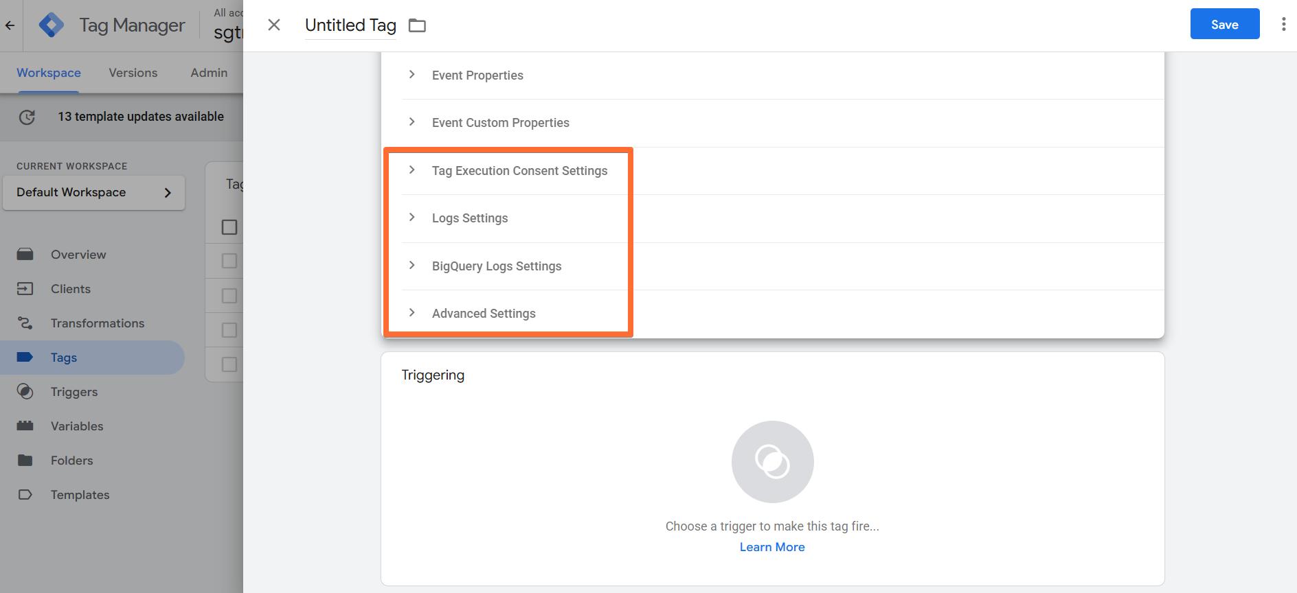Image resolution: width=1297 pixels, height=593 pixels.
Task: Click the template updates refresh icon
Action: pyautogui.click(x=27, y=117)
